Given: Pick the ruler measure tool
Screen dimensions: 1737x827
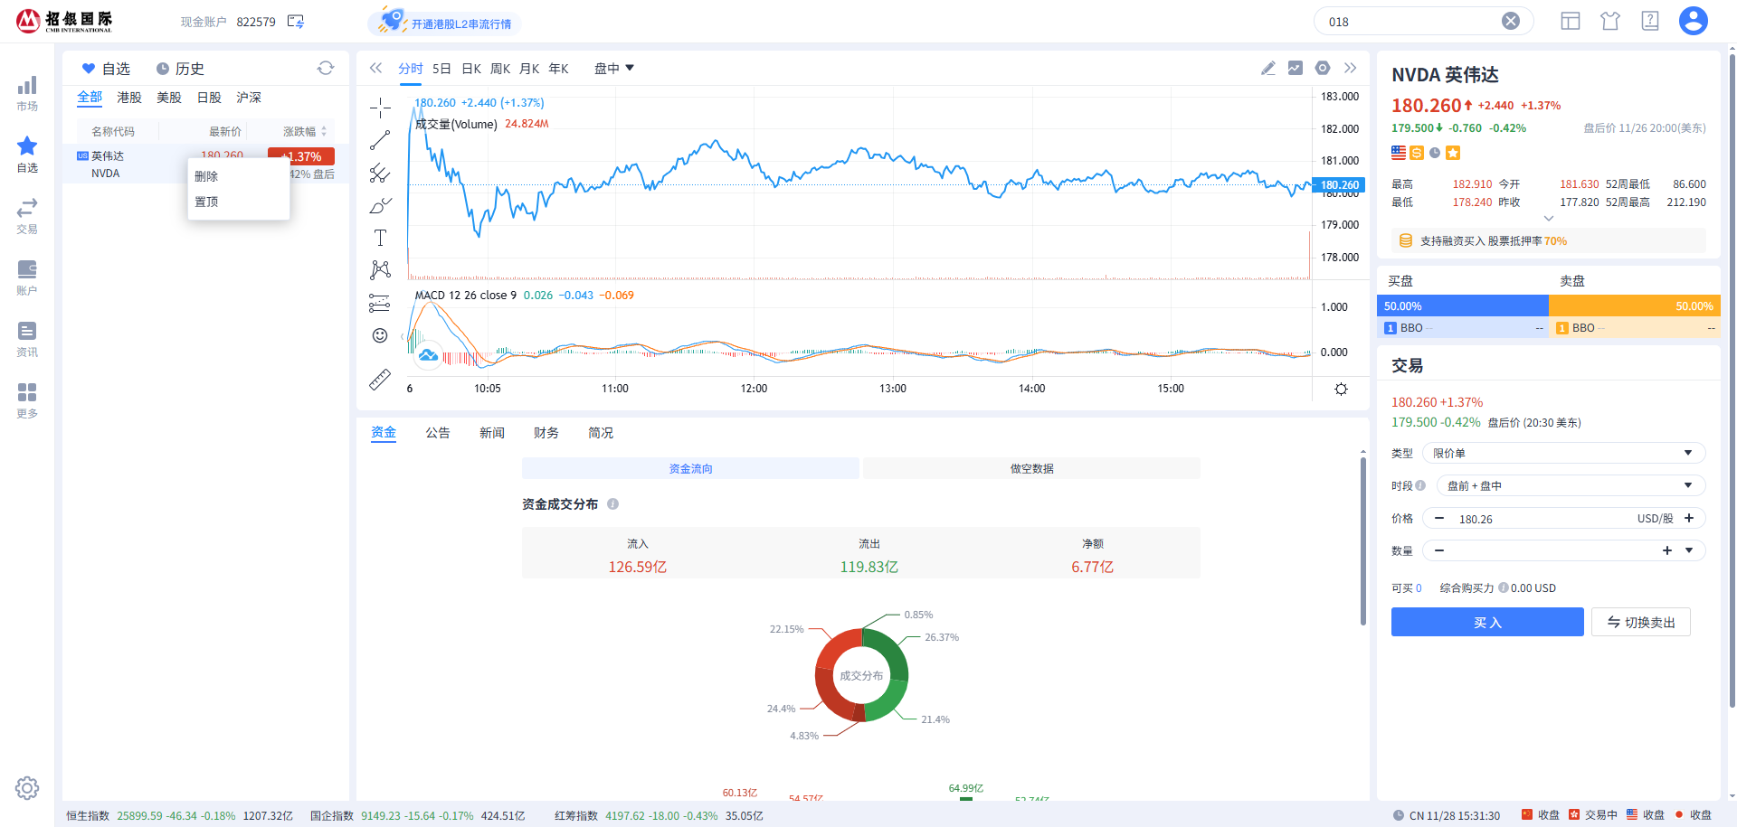Looking at the screenshot, I should point(380,380).
